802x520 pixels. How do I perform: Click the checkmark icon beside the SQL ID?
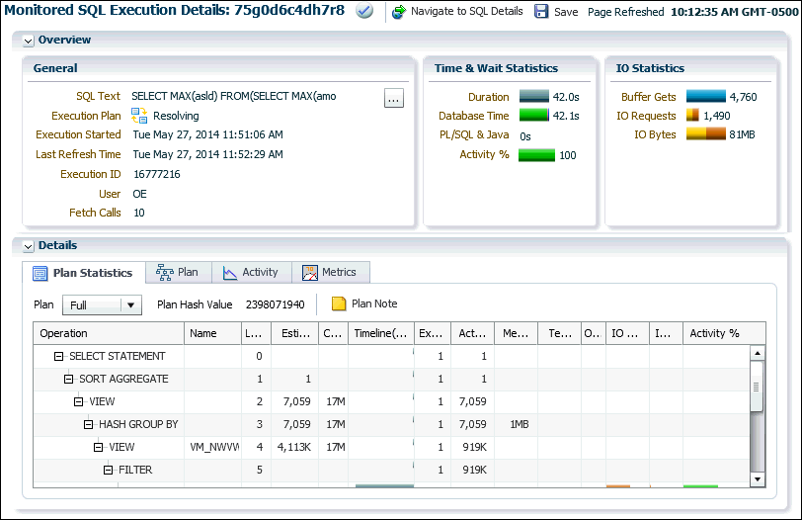pos(364,12)
